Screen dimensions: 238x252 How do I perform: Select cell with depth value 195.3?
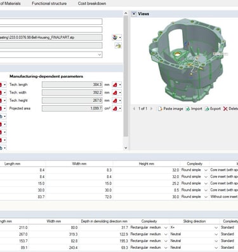(x=104, y=241)
